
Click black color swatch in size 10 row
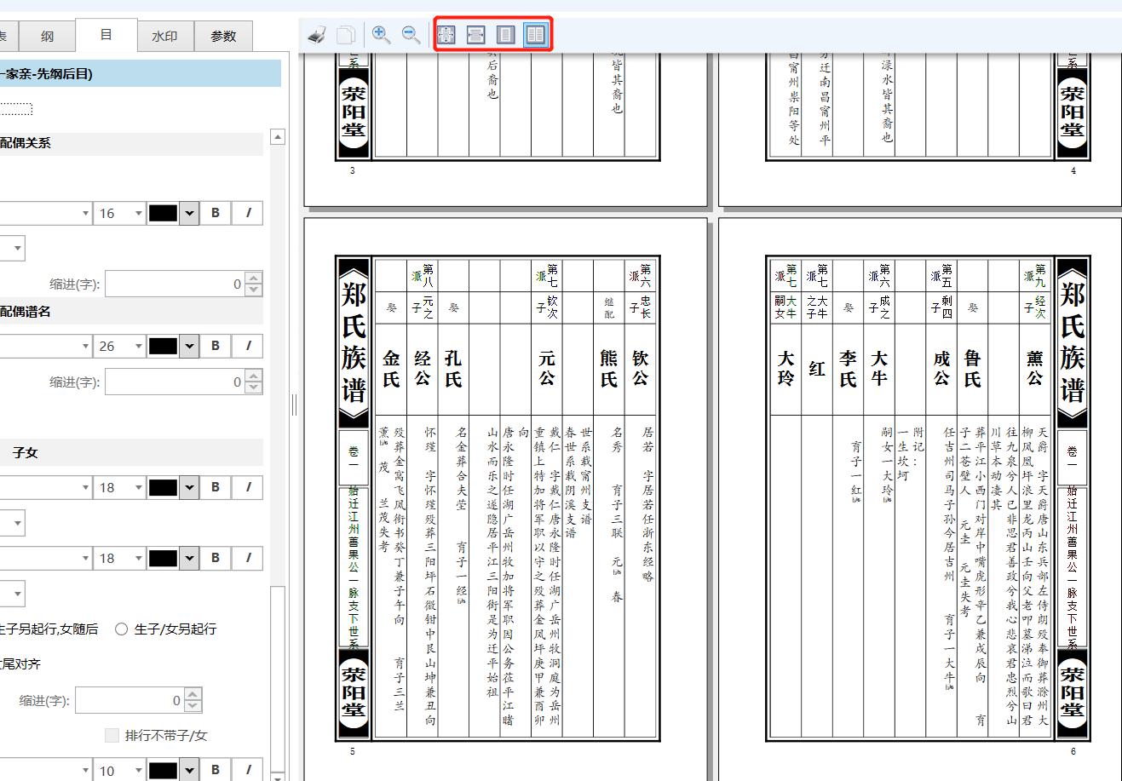coord(163,770)
